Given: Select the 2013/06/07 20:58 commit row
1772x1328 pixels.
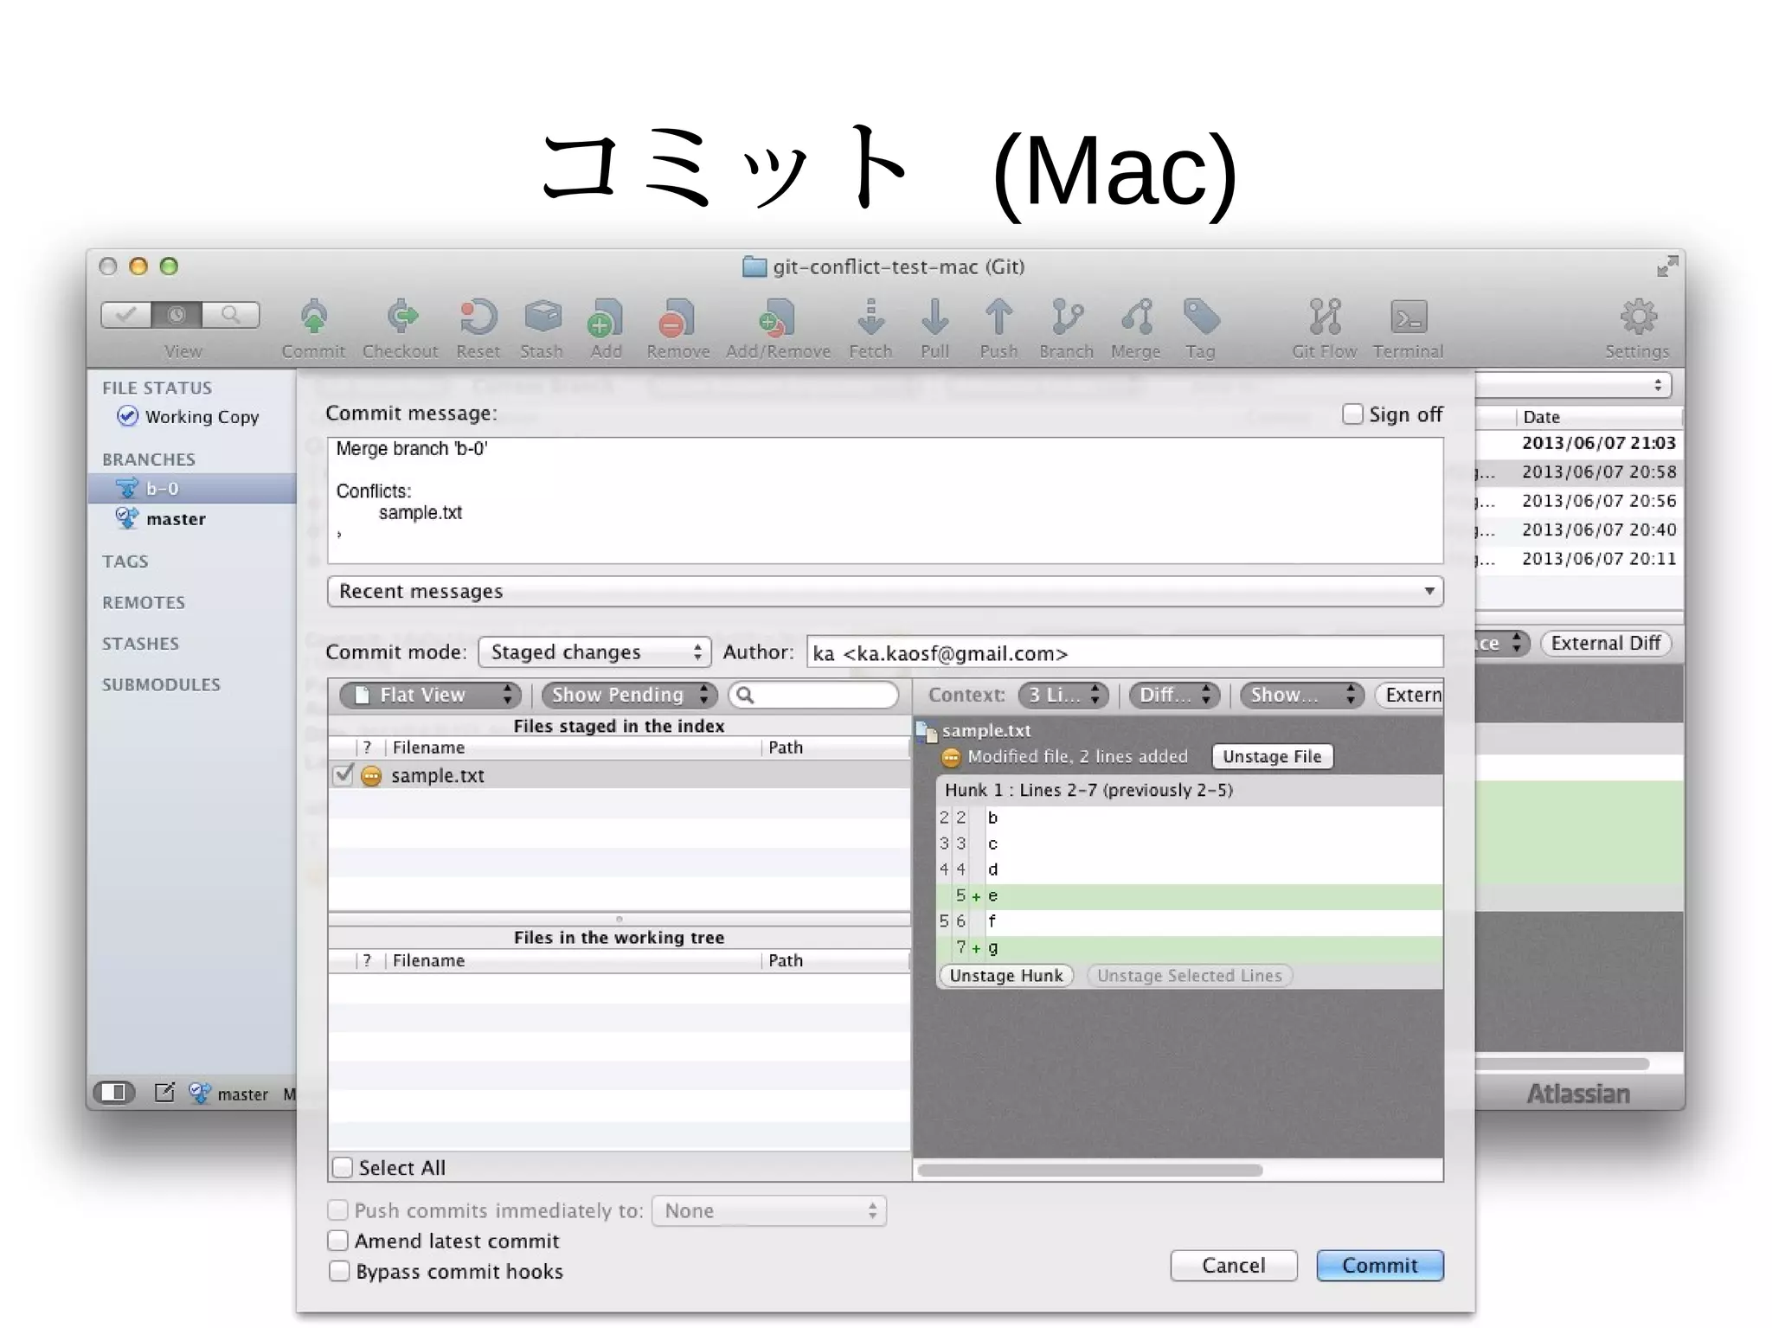Looking at the screenshot, I should 1579,472.
